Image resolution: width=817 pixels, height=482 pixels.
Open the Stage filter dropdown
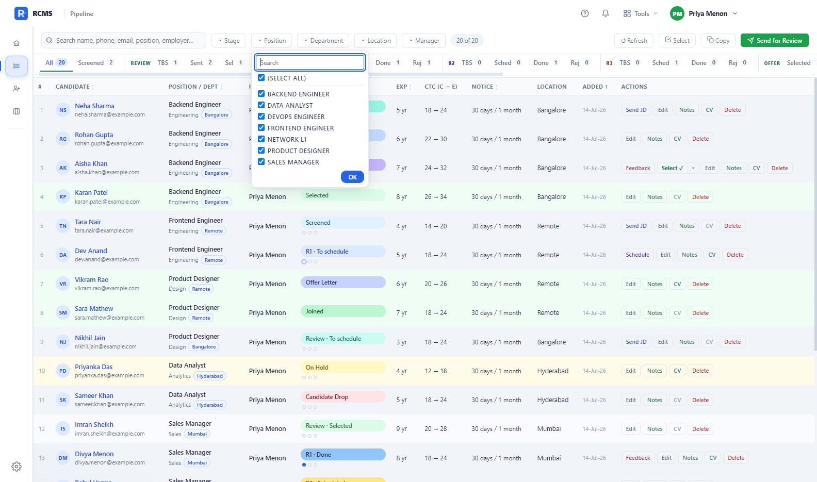(x=229, y=41)
